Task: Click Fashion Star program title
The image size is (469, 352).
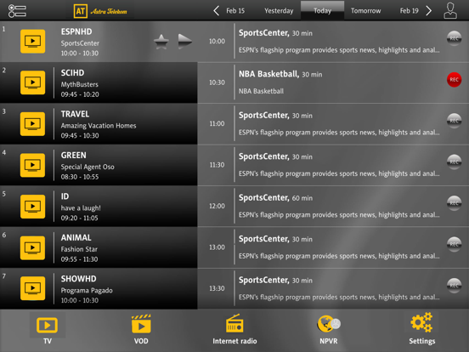Action: [x=79, y=249]
